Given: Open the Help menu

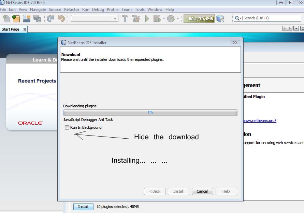Looking at the screenshot, I should coord(170,10).
